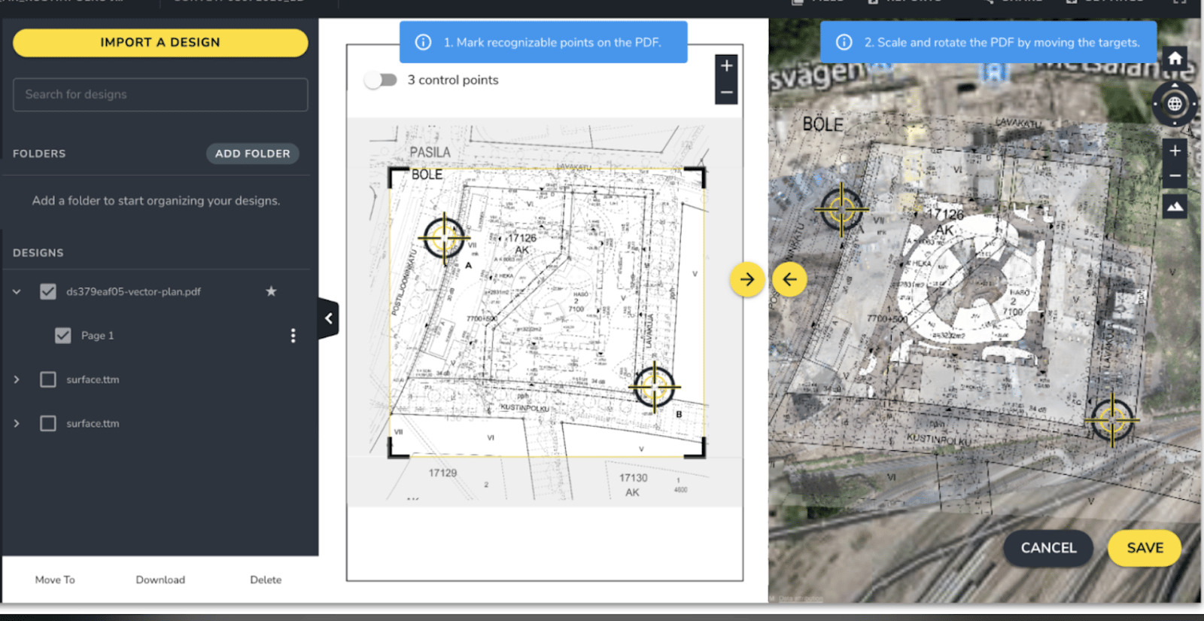Uncheck the Page 1 checkbox
The width and height of the screenshot is (1204, 621).
63,336
